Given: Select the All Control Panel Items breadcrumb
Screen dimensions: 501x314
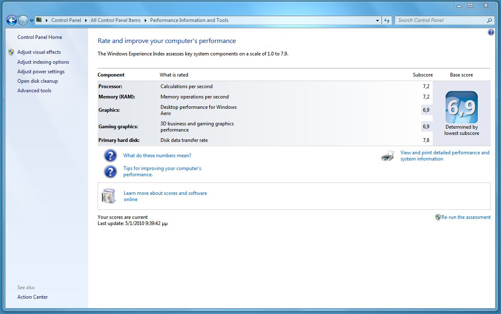Looking at the screenshot, I should (x=115, y=20).
